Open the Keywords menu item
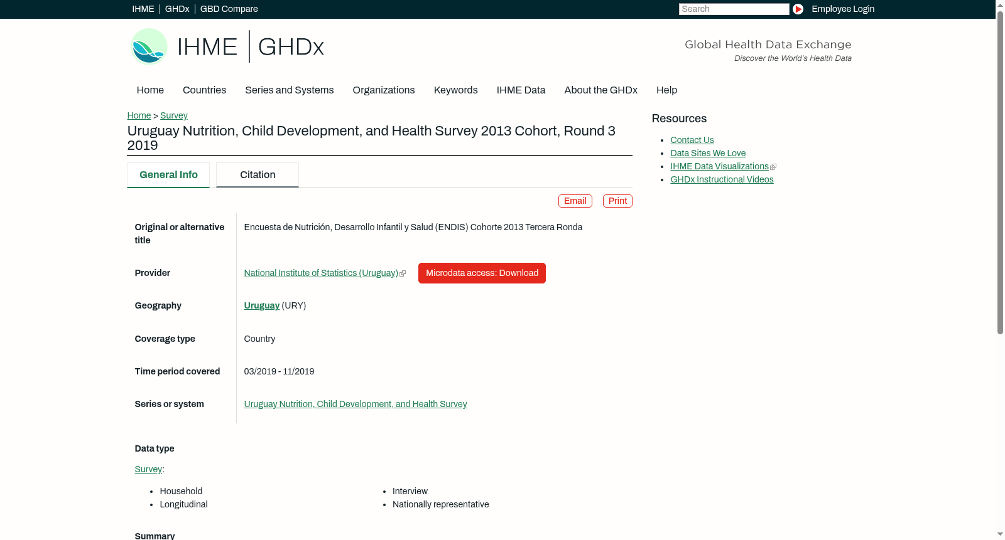The width and height of the screenshot is (1005, 540). (456, 90)
